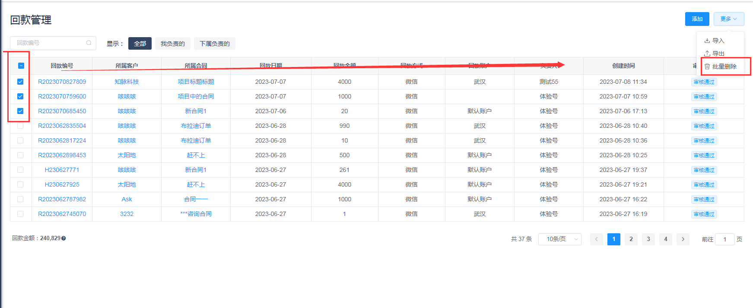Check the row R2023062835504 checkbox

[20, 126]
